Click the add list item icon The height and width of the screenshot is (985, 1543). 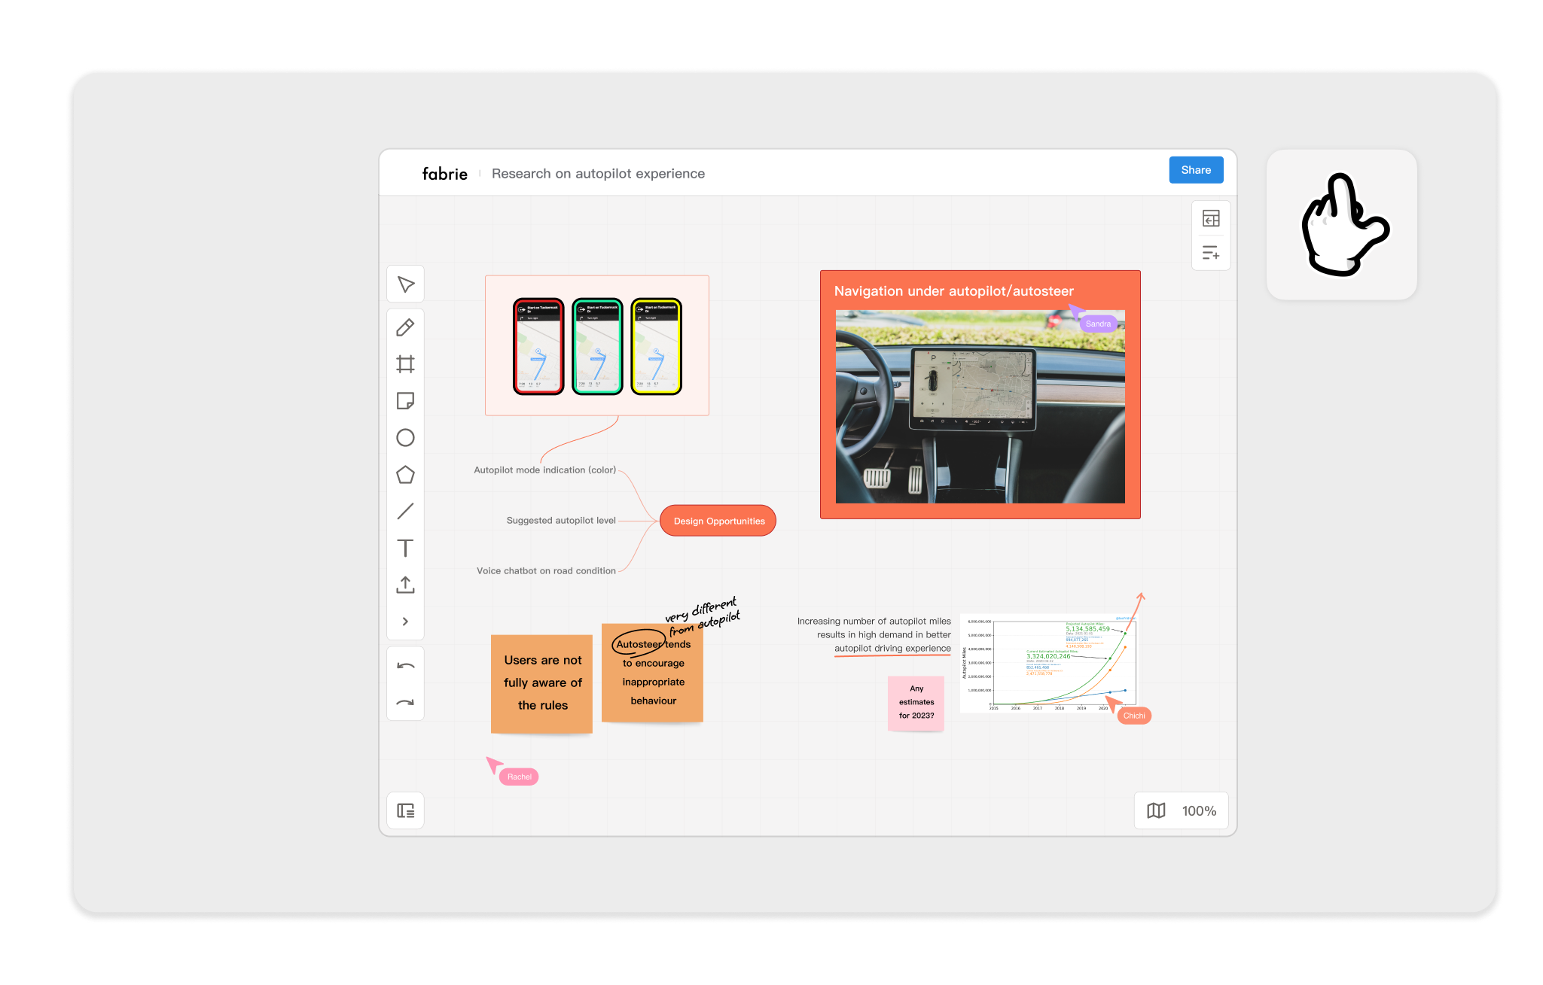tap(1211, 253)
